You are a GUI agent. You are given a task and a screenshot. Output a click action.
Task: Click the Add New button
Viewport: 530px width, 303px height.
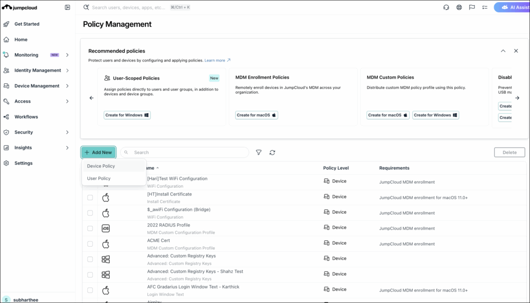tap(98, 153)
